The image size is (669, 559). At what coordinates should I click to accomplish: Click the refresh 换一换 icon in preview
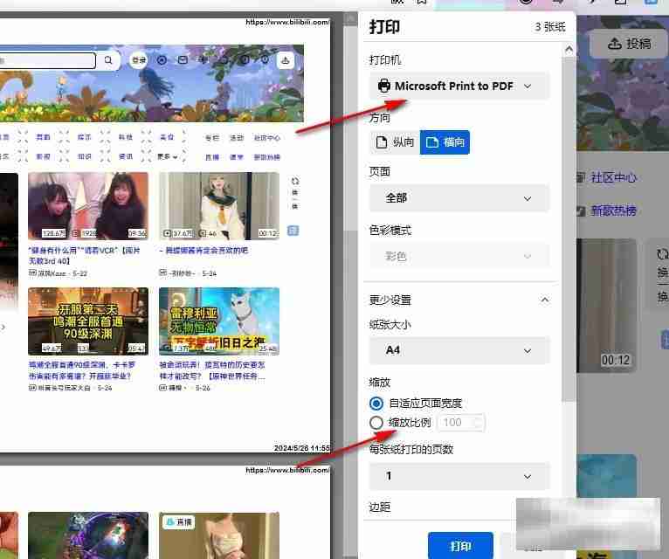coord(294,182)
